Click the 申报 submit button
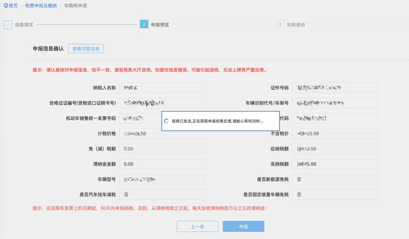 coord(243,227)
